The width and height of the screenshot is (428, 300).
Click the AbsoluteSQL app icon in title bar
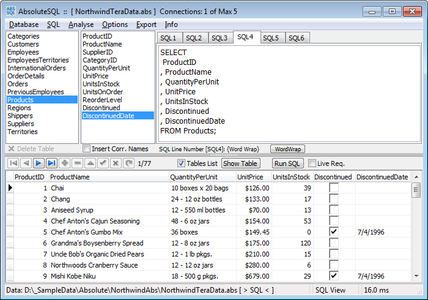[11, 12]
